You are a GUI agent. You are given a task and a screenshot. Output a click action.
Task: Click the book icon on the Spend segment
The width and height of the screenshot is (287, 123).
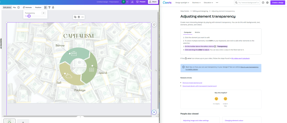click(x=91, y=69)
